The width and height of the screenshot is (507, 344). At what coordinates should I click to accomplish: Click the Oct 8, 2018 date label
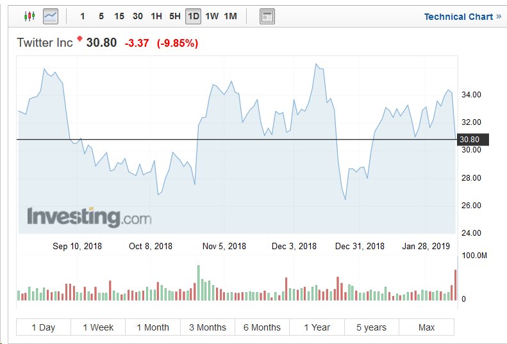tap(151, 247)
